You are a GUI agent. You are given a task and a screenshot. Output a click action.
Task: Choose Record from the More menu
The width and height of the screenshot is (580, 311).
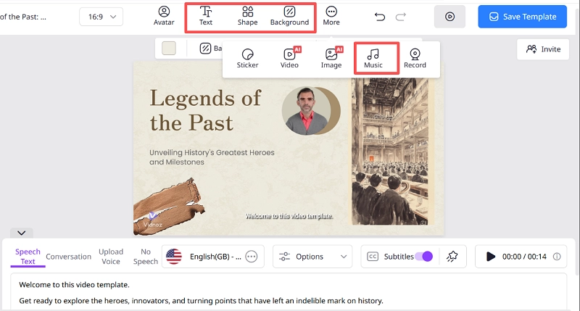tap(415, 59)
